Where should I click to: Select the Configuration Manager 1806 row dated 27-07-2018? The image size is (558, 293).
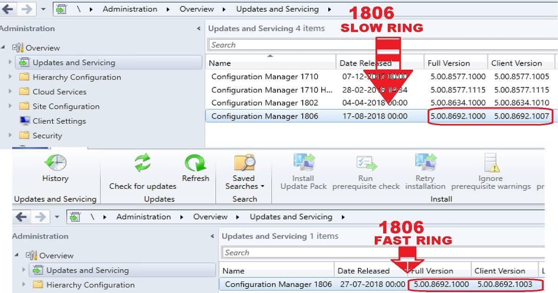point(382,284)
